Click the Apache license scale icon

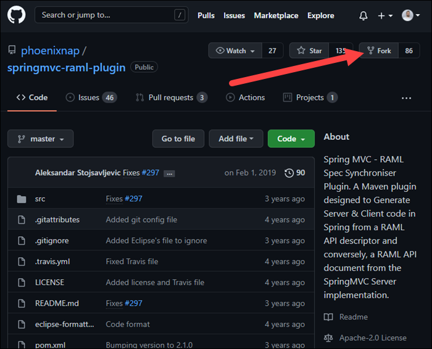tap(329, 338)
